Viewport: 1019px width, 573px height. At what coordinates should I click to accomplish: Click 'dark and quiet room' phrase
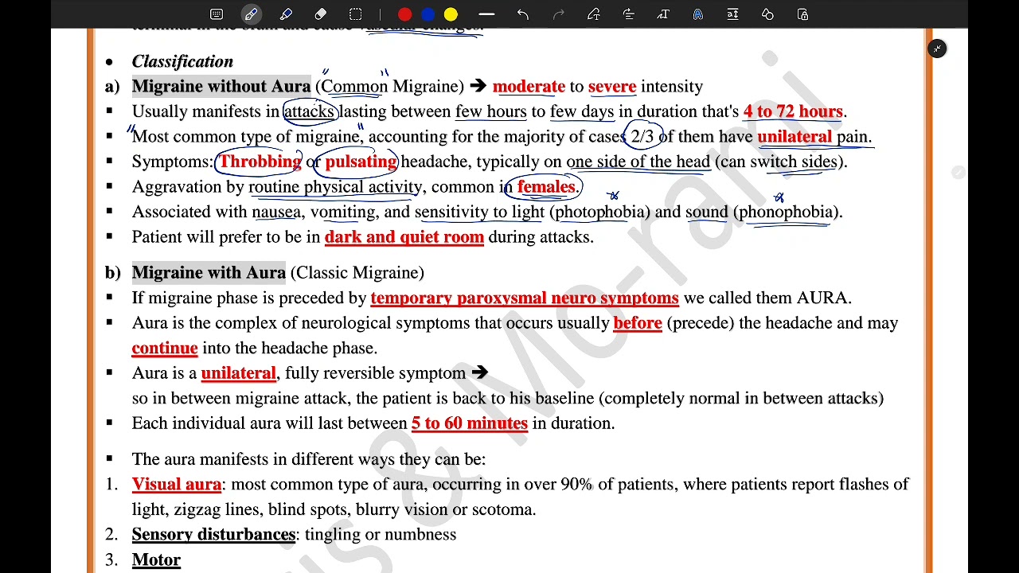pyautogui.click(x=404, y=237)
